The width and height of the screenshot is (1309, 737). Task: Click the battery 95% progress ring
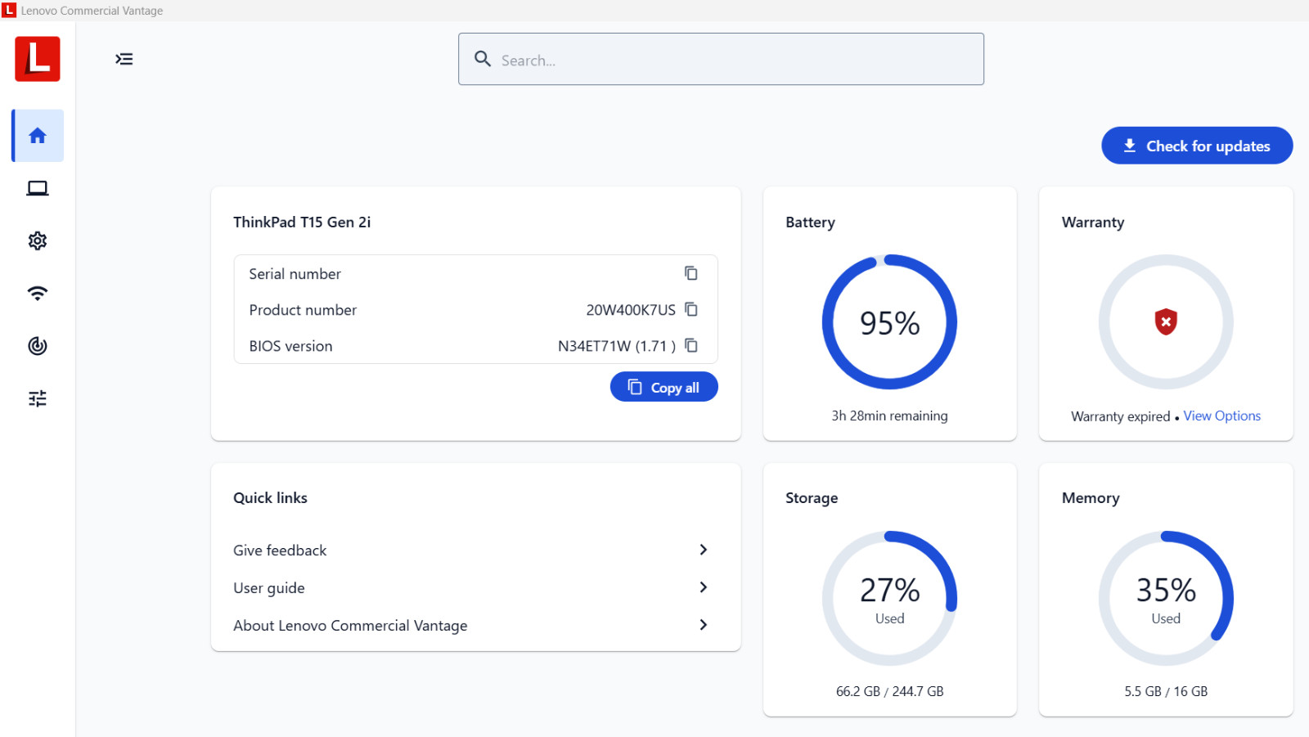pos(889,322)
